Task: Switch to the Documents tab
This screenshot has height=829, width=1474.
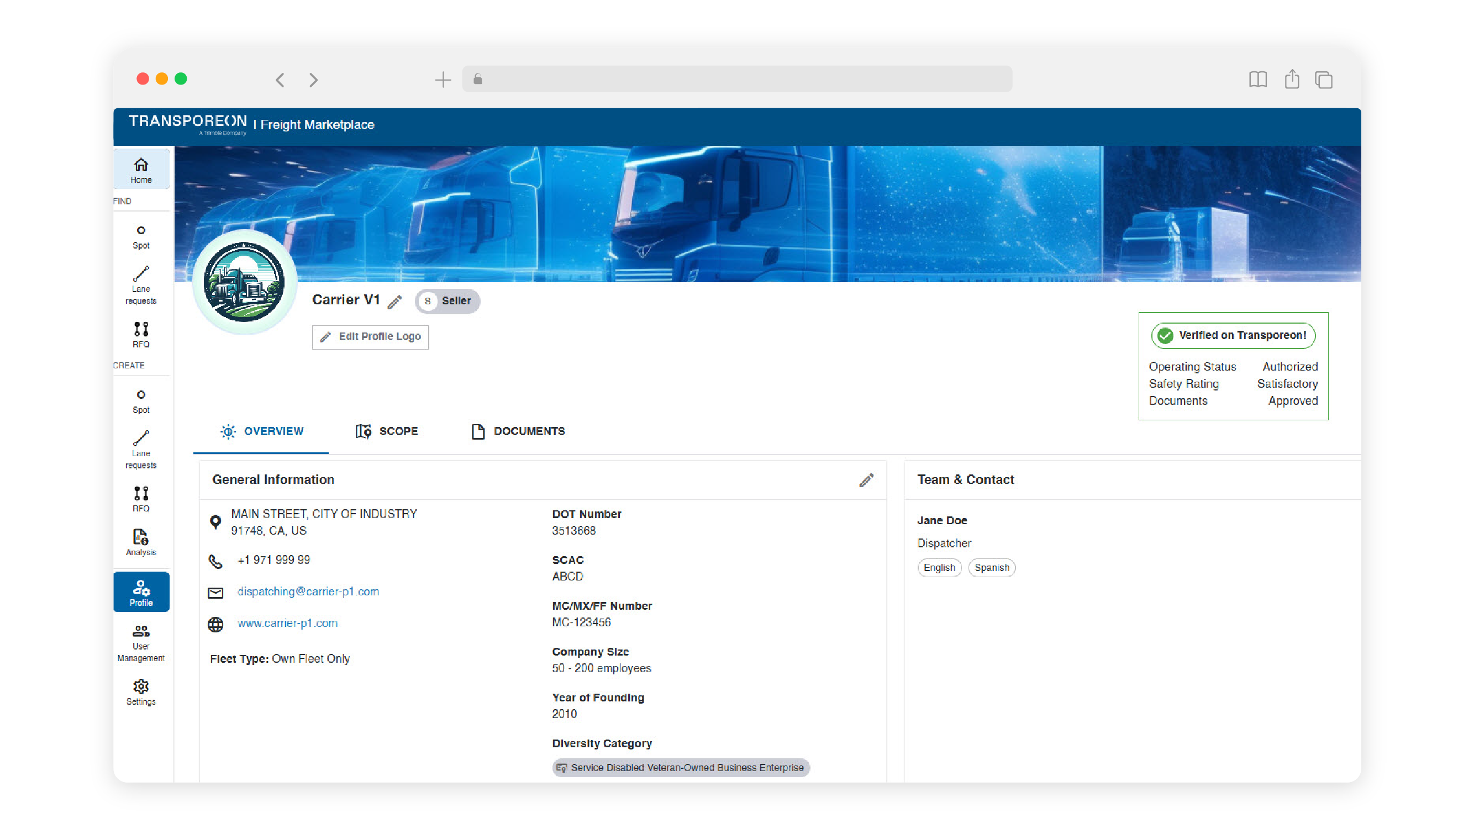Action: click(x=518, y=431)
